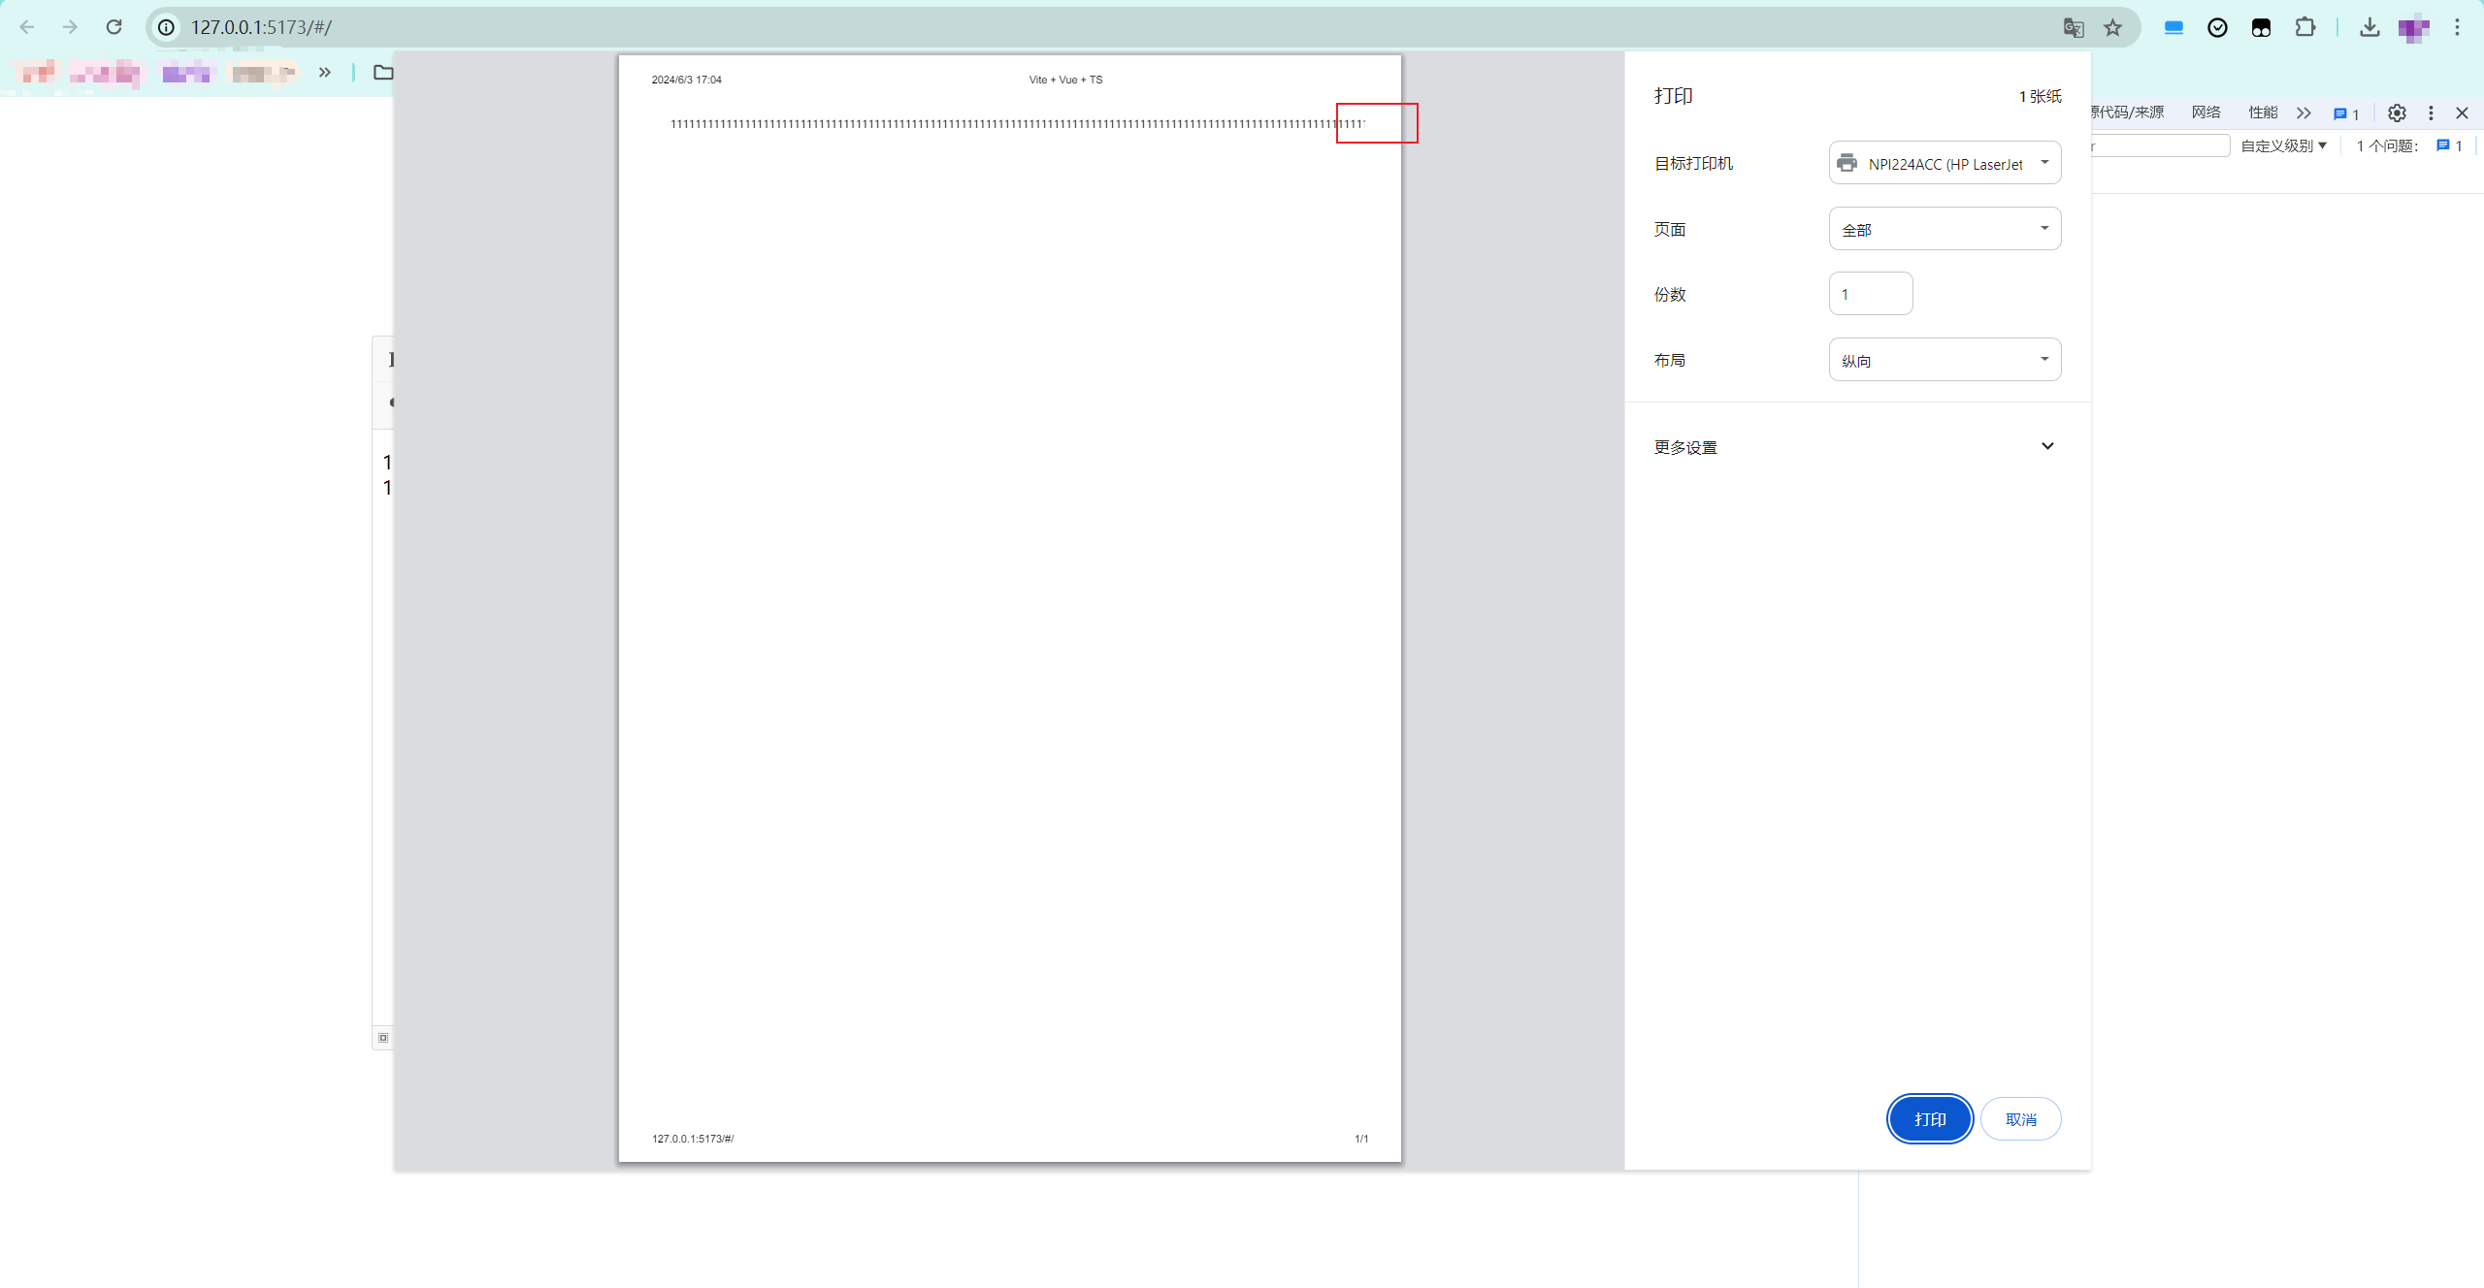
Task: Open the 自定义级别 log level dropdown
Action: 2284,145
